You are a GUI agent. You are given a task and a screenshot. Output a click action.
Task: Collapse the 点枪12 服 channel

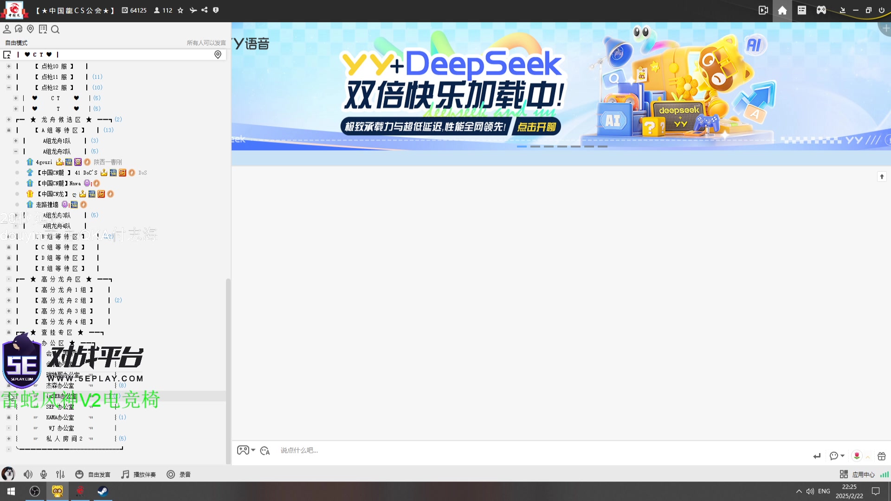click(8, 88)
